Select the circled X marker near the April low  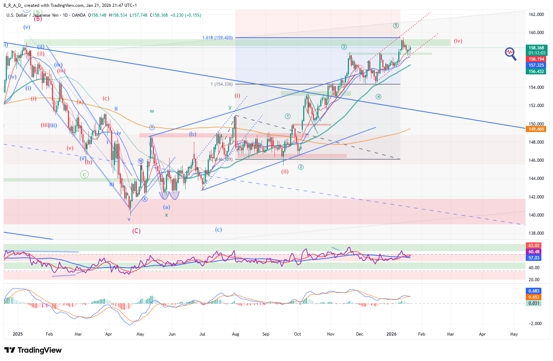point(145,199)
